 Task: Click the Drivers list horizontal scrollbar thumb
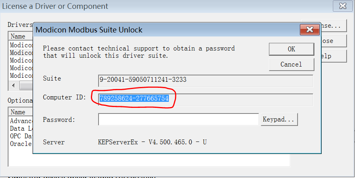pyautogui.click(x=27, y=86)
